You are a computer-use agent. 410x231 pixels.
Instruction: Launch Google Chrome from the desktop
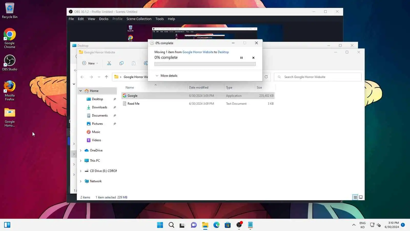10,38
